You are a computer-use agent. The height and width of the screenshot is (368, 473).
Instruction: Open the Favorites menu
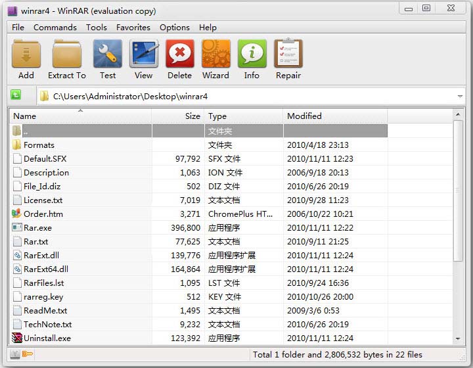(x=133, y=28)
